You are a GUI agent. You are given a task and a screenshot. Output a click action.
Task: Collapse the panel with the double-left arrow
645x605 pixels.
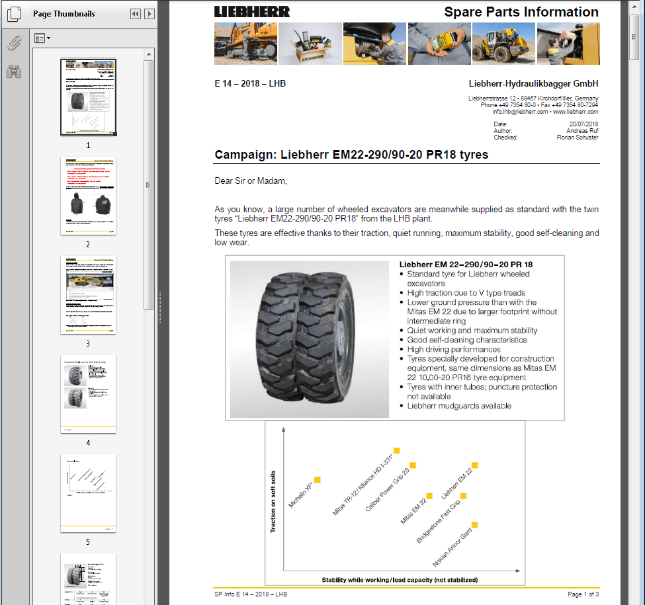(136, 14)
